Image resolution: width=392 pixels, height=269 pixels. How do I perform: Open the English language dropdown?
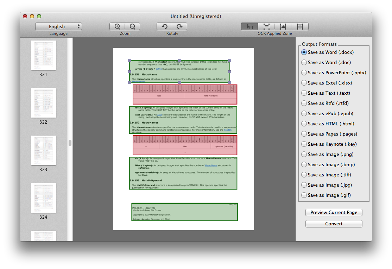tap(58, 26)
